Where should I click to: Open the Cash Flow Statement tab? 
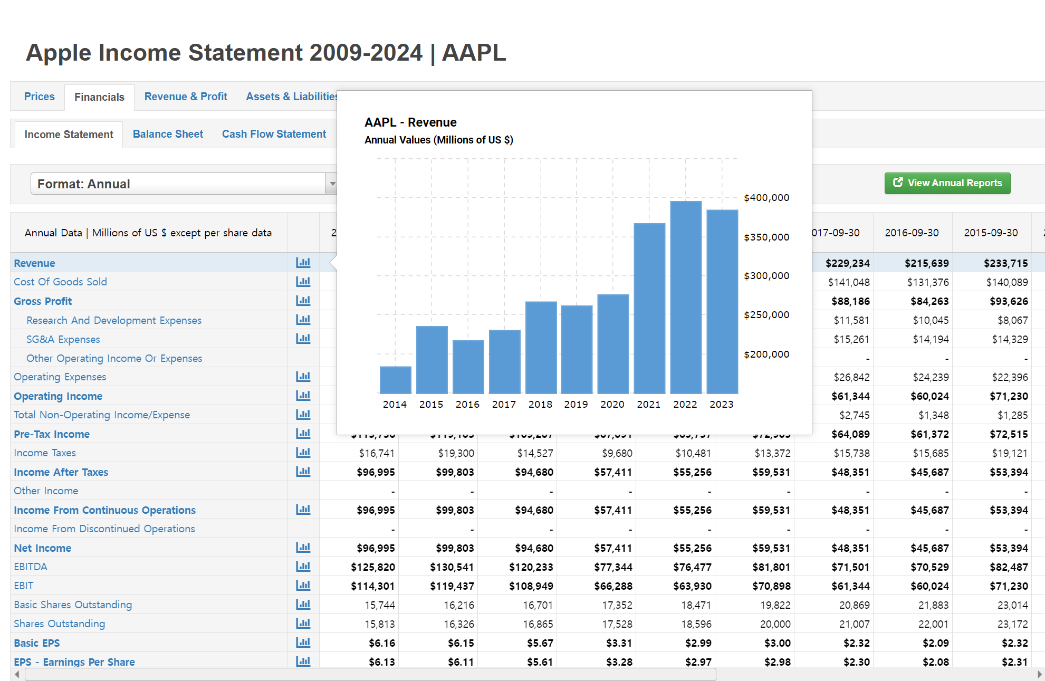pos(274,134)
